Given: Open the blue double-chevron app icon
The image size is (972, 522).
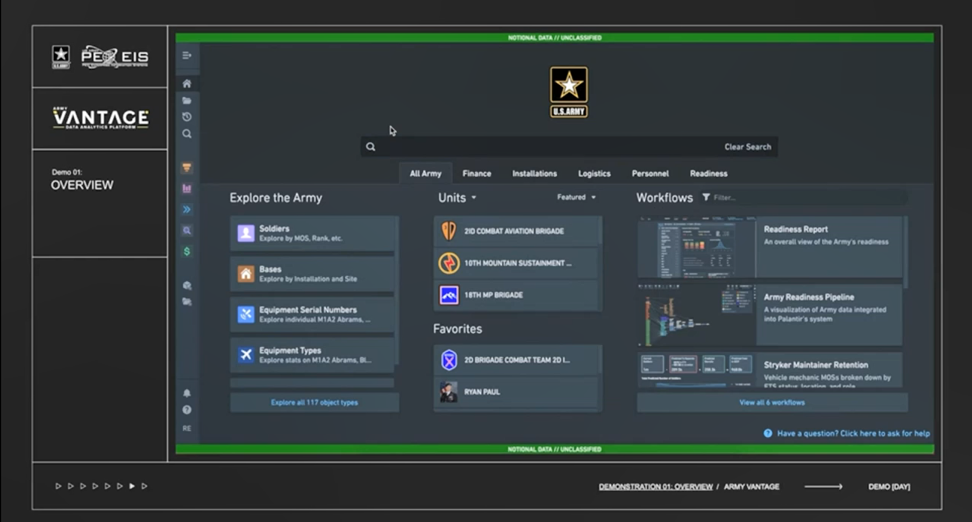Looking at the screenshot, I should (x=187, y=209).
